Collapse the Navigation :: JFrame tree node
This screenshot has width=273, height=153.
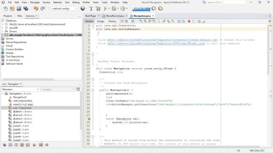[x=3, y=93]
